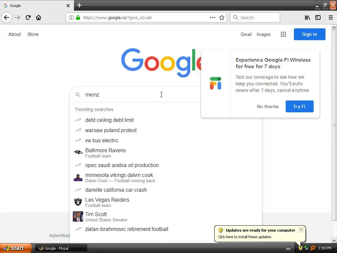Image resolution: width=337 pixels, height=253 pixels.
Task: Click the green secure connection padlock
Action: [x=78, y=17]
